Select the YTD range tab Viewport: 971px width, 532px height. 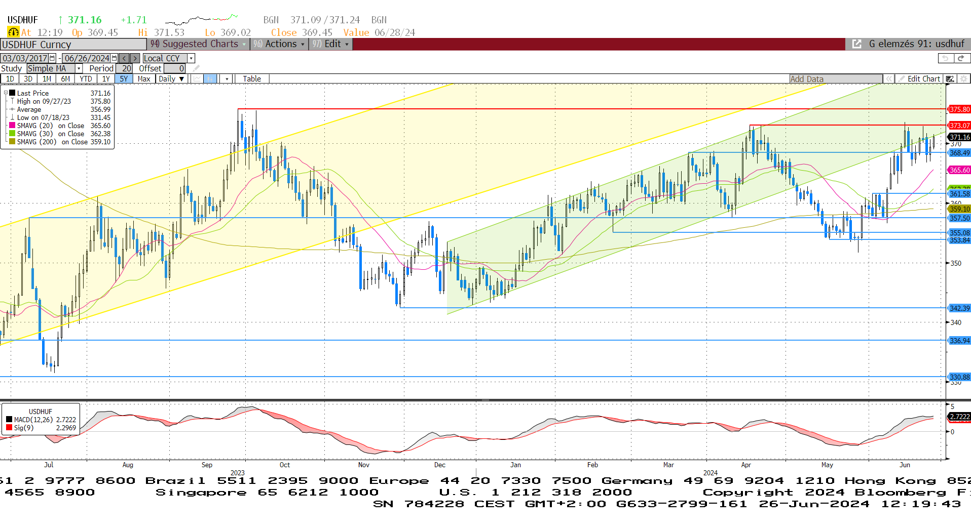pos(86,78)
